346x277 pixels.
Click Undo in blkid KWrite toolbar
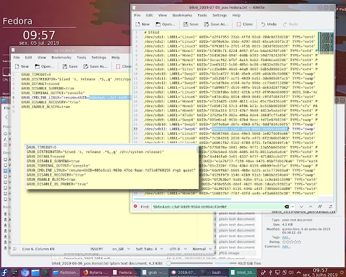tap(269, 24)
